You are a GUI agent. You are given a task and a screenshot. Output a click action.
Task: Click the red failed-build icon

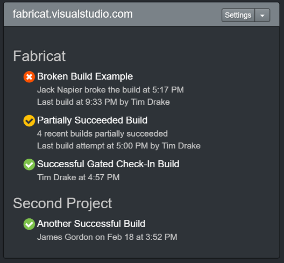point(29,77)
